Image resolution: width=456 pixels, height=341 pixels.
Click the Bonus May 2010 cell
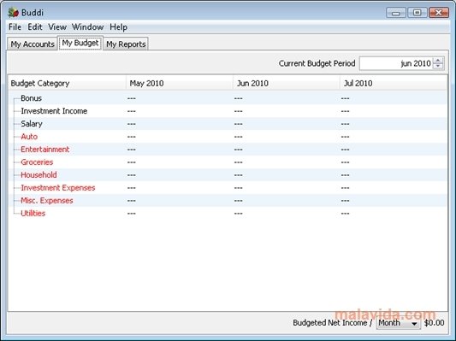pos(180,98)
